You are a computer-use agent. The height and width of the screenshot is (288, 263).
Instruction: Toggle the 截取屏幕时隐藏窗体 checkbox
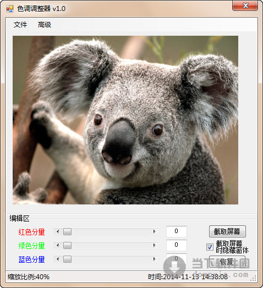click(x=210, y=247)
